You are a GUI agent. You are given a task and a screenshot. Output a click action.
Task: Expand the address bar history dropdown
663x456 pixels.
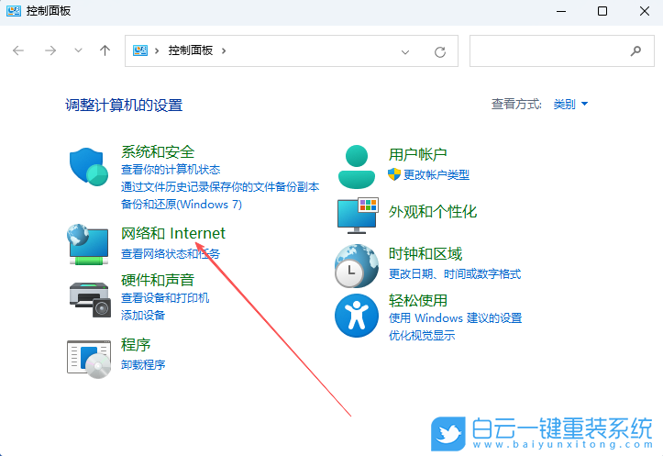click(x=405, y=52)
